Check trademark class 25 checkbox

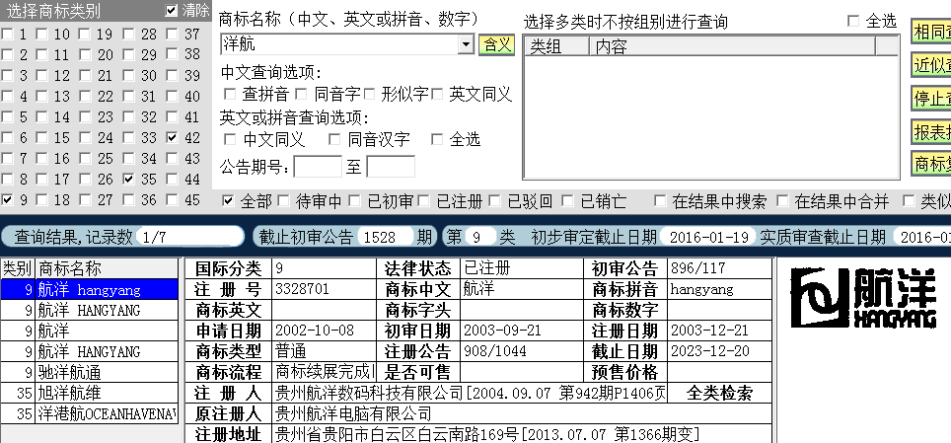[85, 159]
